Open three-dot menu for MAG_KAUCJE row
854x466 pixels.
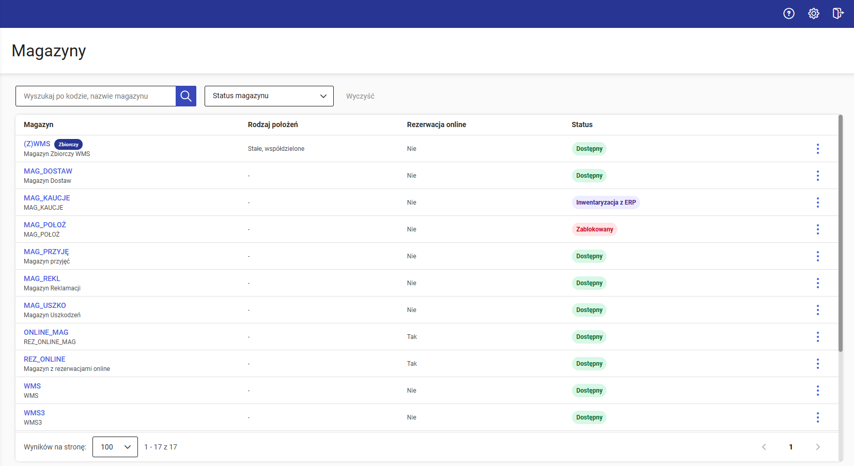(x=817, y=203)
